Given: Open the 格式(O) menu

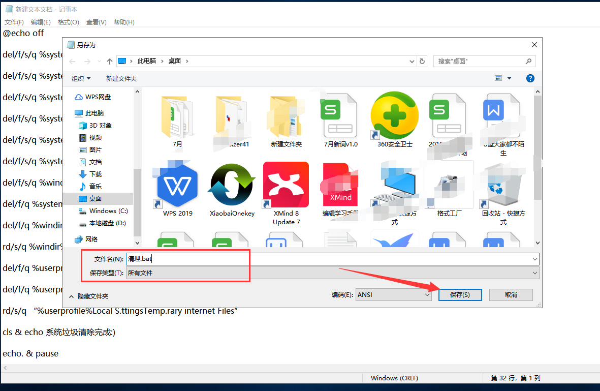Looking at the screenshot, I should click(68, 22).
